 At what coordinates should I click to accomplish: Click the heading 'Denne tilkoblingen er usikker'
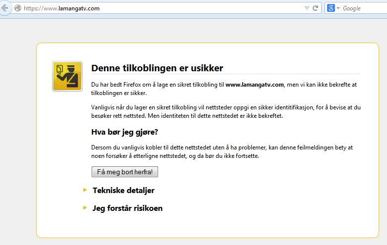coord(157,68)
